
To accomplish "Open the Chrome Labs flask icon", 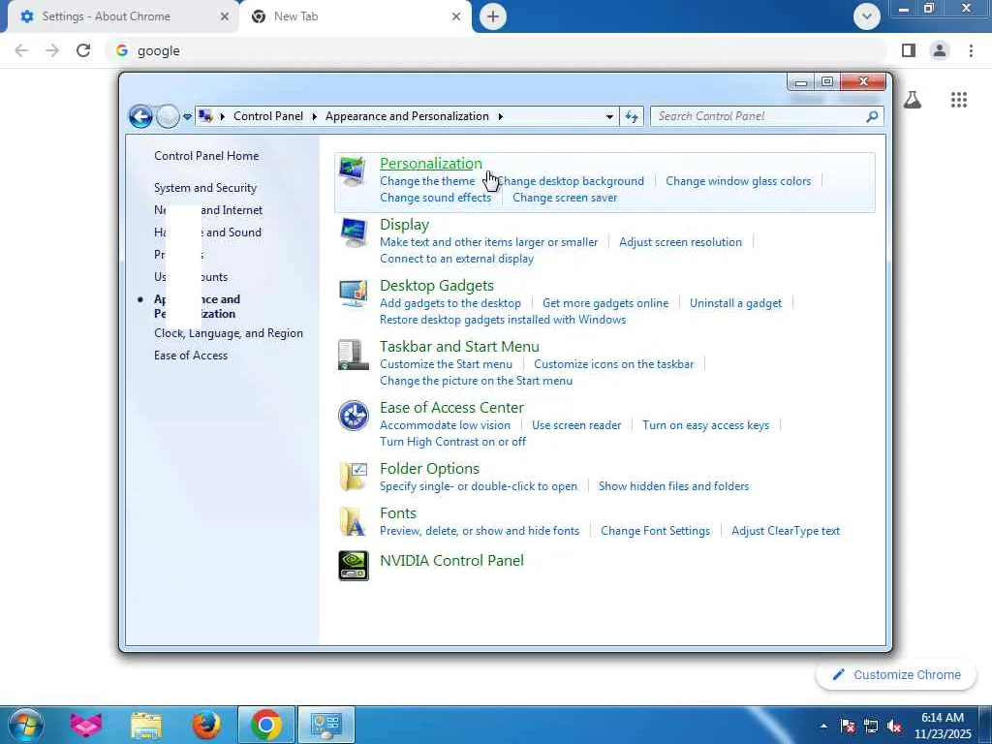I will (x=913, y=100).
